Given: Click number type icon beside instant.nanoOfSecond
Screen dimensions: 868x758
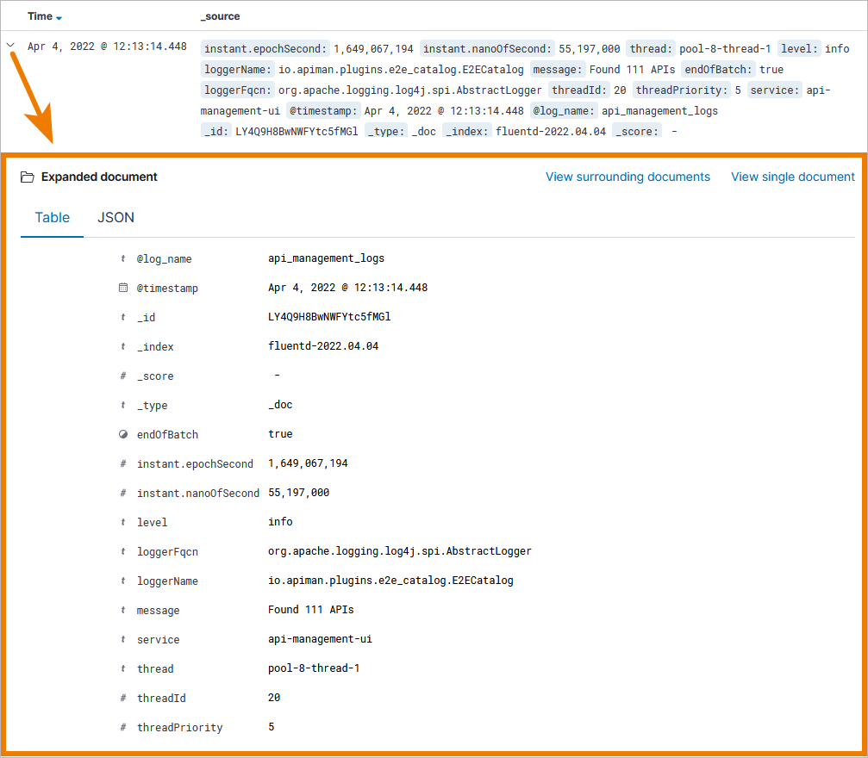Looking at the screenshot, I should coord(123,493).
